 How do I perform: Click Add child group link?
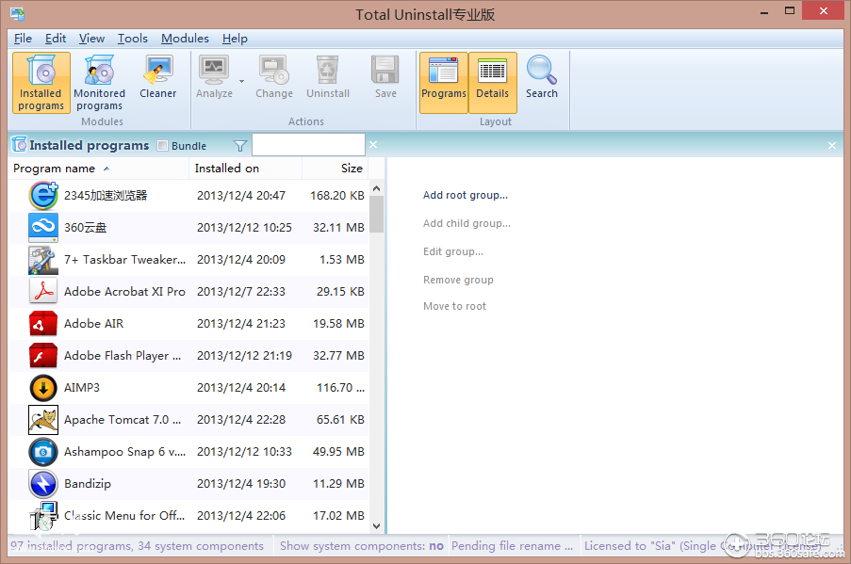(x=466, y=223)
